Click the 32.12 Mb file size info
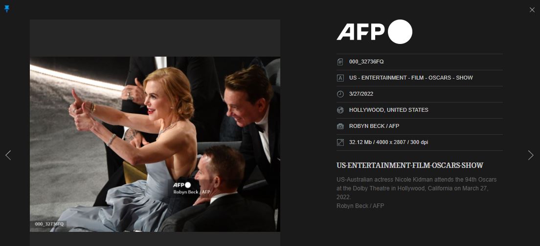This screenshot has height=246, width=540. pos(388,143)
